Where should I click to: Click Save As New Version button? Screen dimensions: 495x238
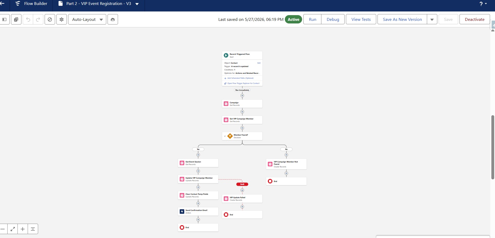[402, 19]
